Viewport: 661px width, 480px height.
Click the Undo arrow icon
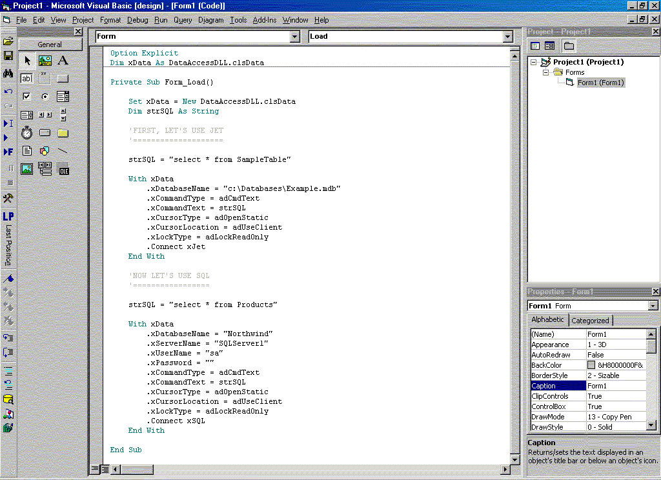(x=8, y=91)
